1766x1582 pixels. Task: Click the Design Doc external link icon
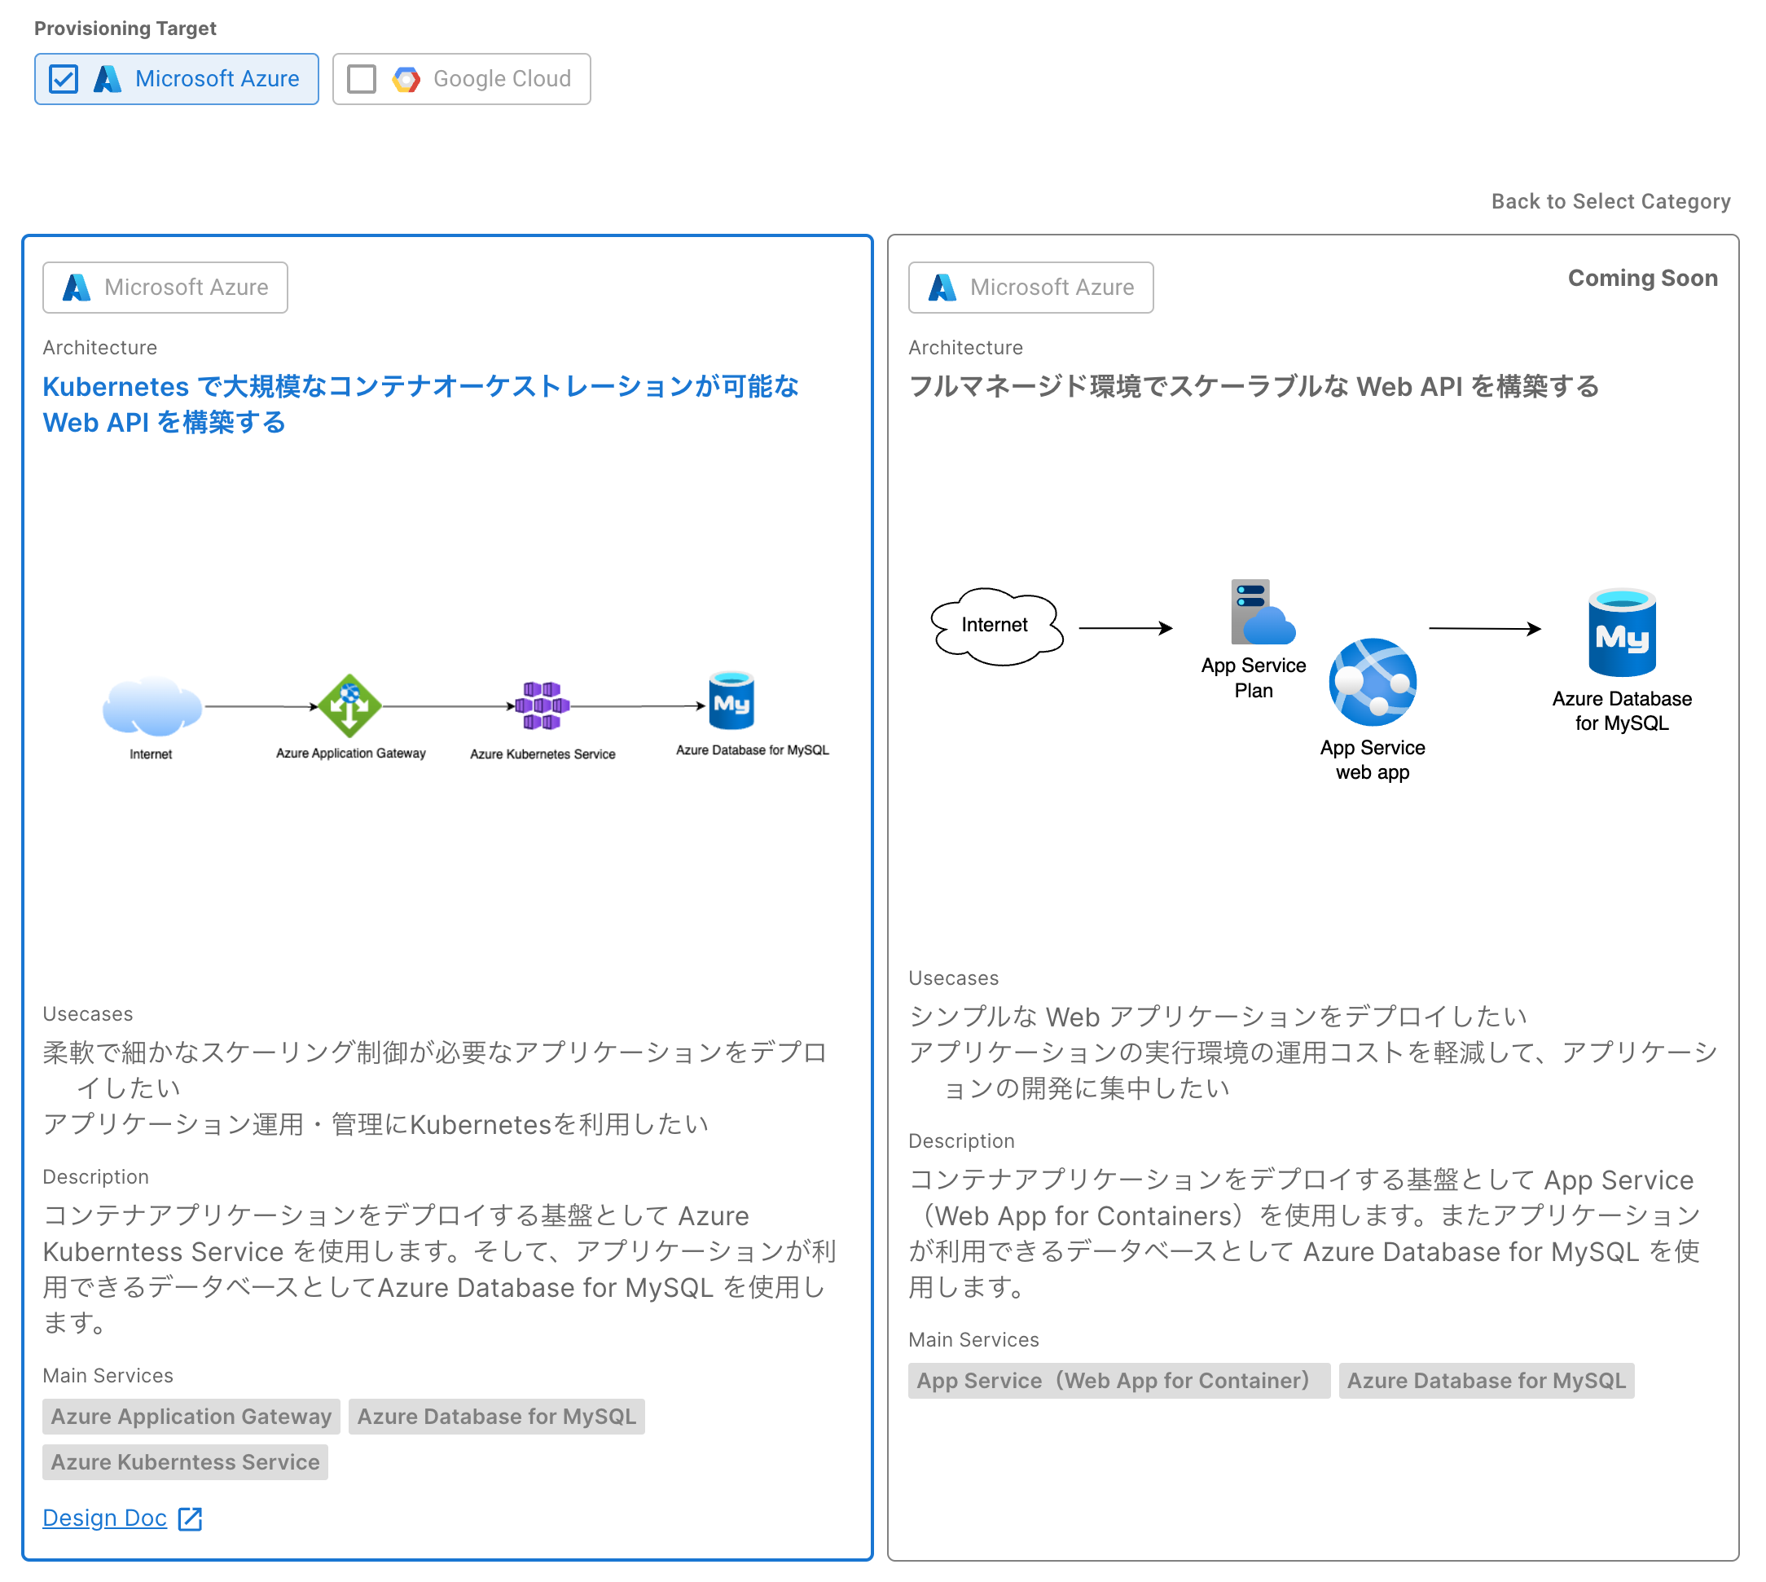click(191, 1518)
